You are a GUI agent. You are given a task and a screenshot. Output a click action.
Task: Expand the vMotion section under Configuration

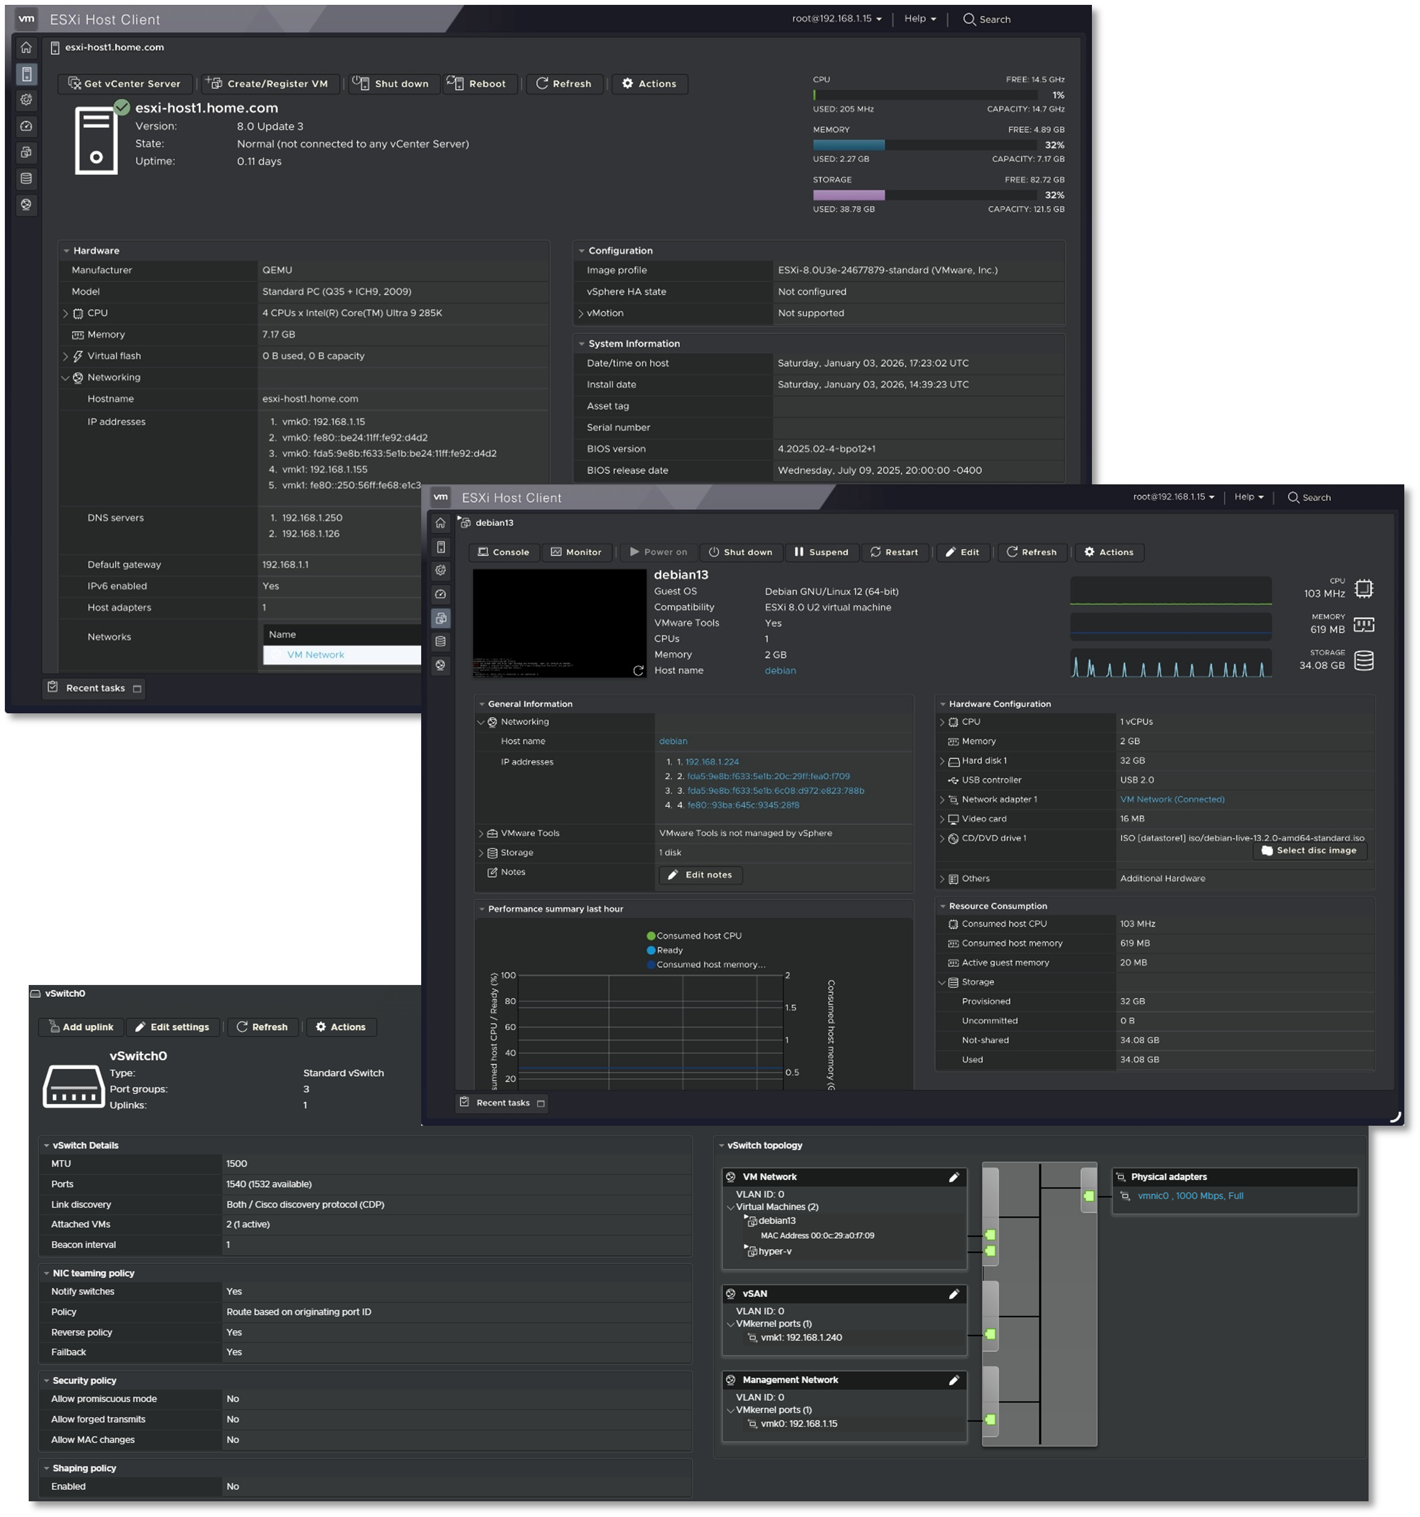point(581,313)
